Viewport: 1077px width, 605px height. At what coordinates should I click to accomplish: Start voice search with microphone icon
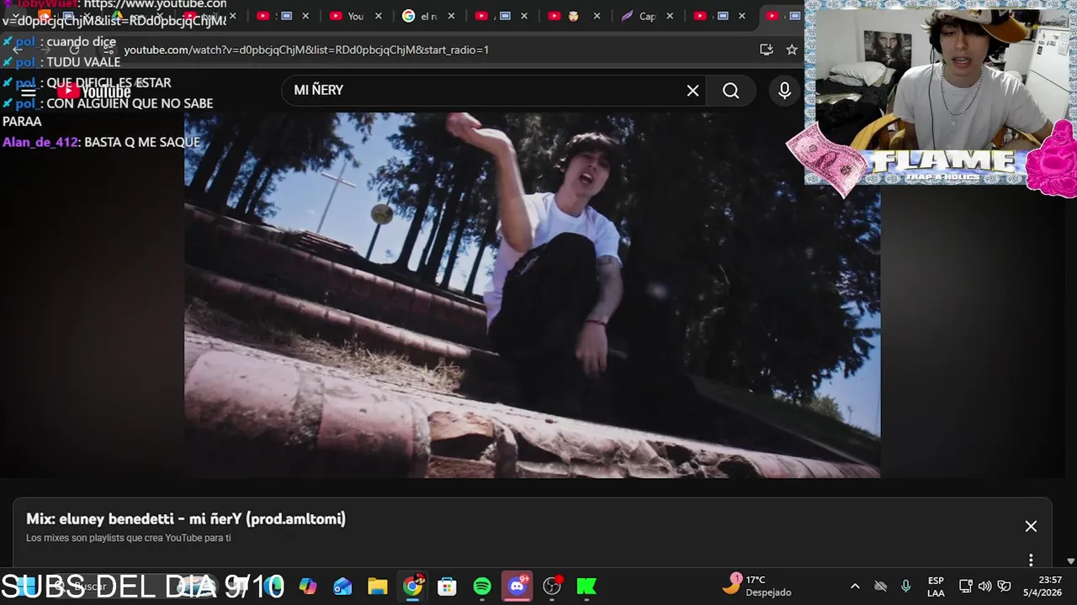coord(784,91)
